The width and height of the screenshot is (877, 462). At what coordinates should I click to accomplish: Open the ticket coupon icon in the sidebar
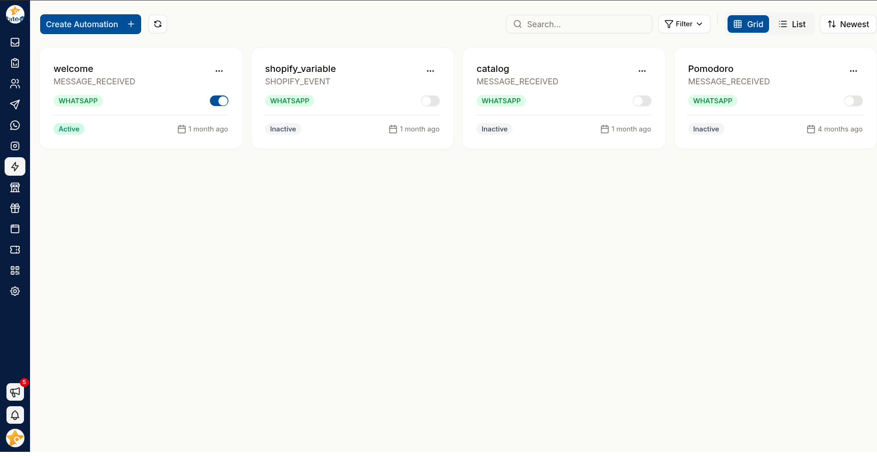tap(15, 250)
